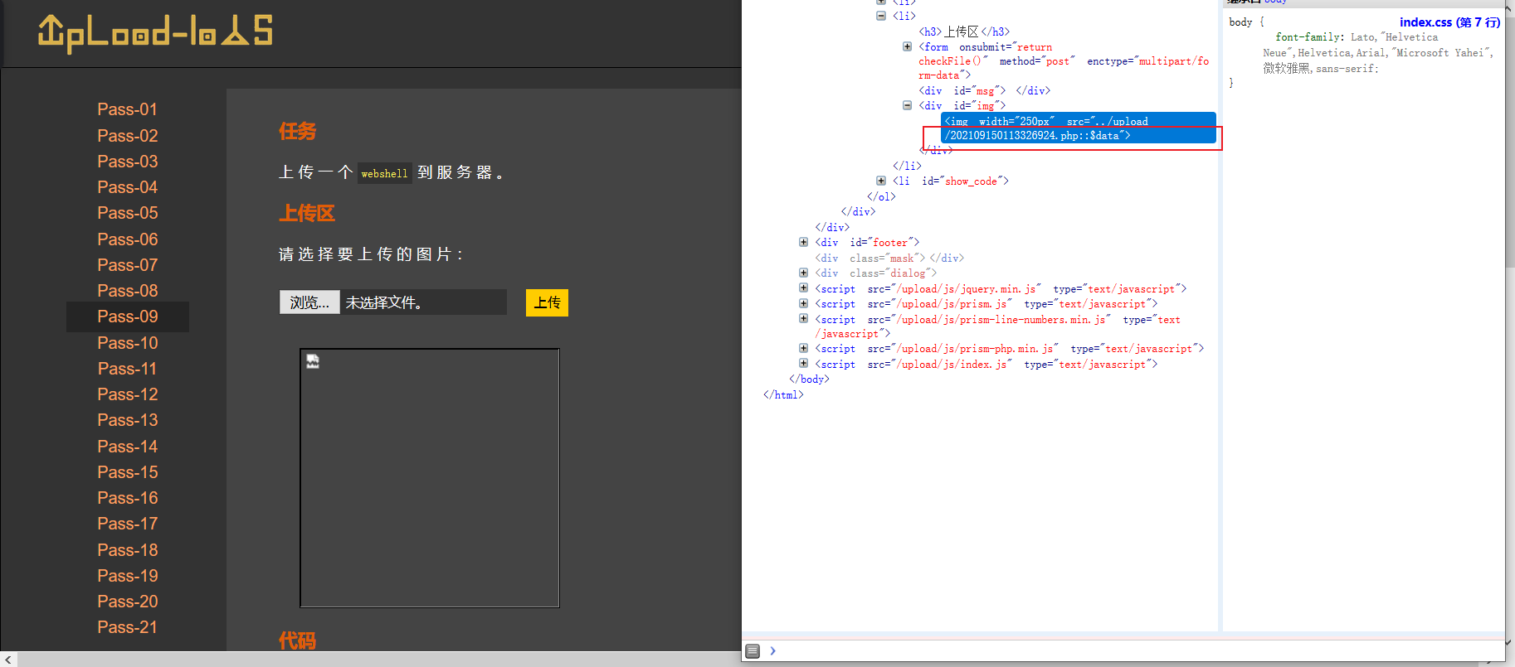
Task: Click the 浏览... browse file button
Action: [309, 302]
